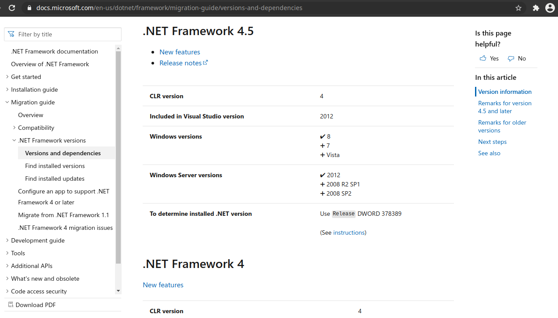Expand the Compatibility tree node
Viewport: 558px width, 318px height.
pyautogui.click(x=14, y=128)
